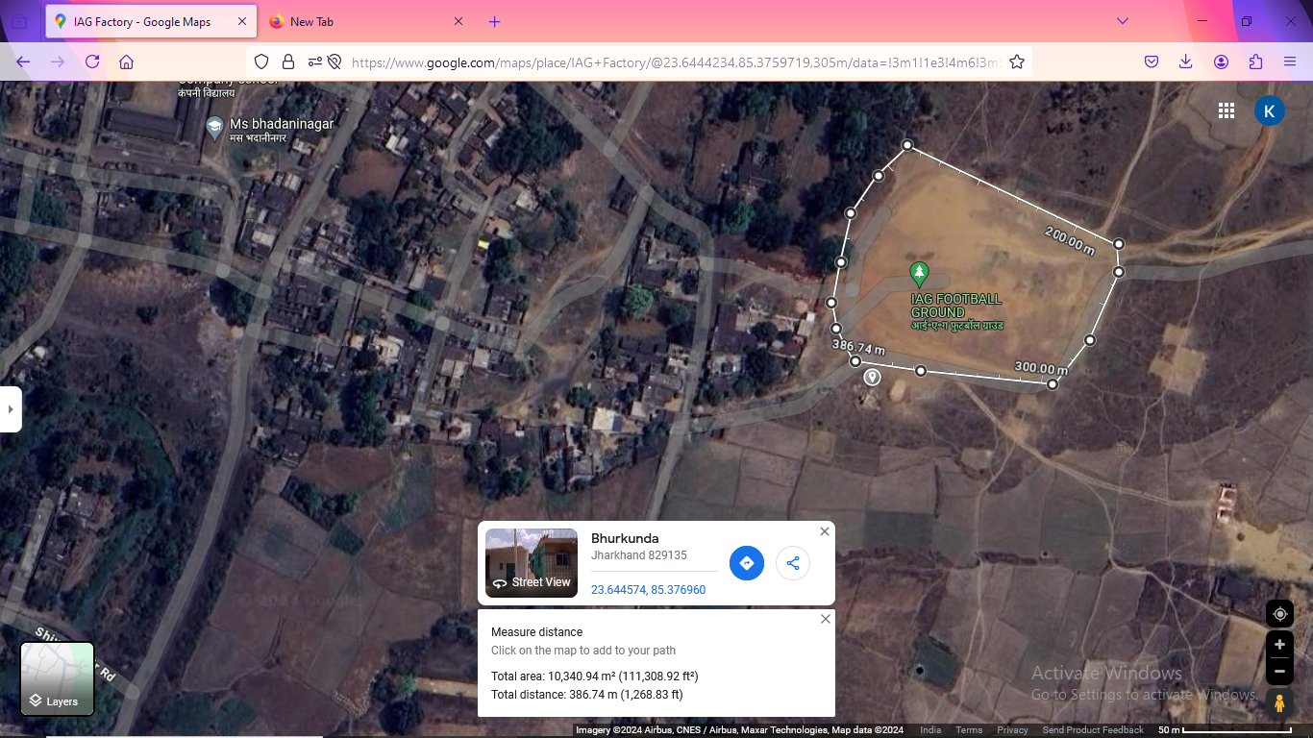The image size is (1313, 738).
Task: Click the gray dropped pin marker
Action: (872, 378)
